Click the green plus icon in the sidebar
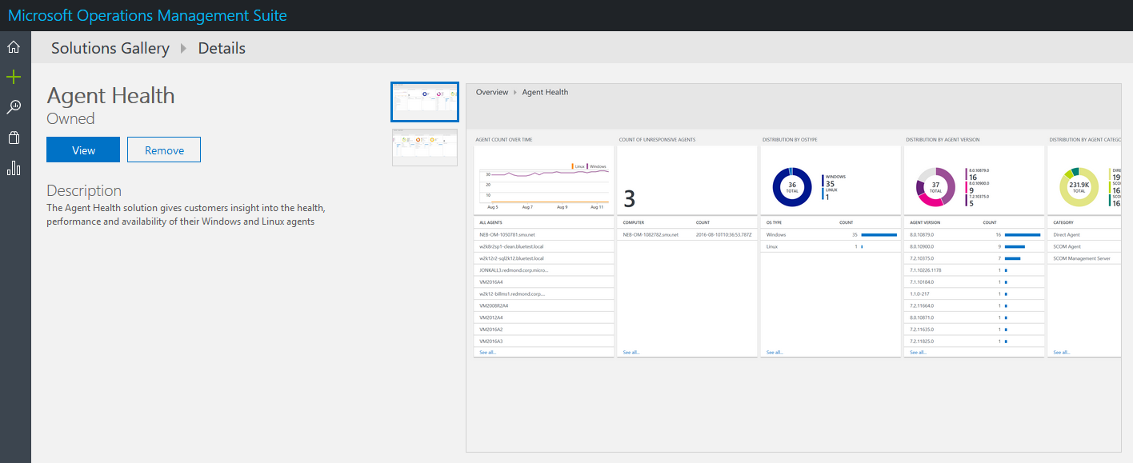 (x=14, y=77)
